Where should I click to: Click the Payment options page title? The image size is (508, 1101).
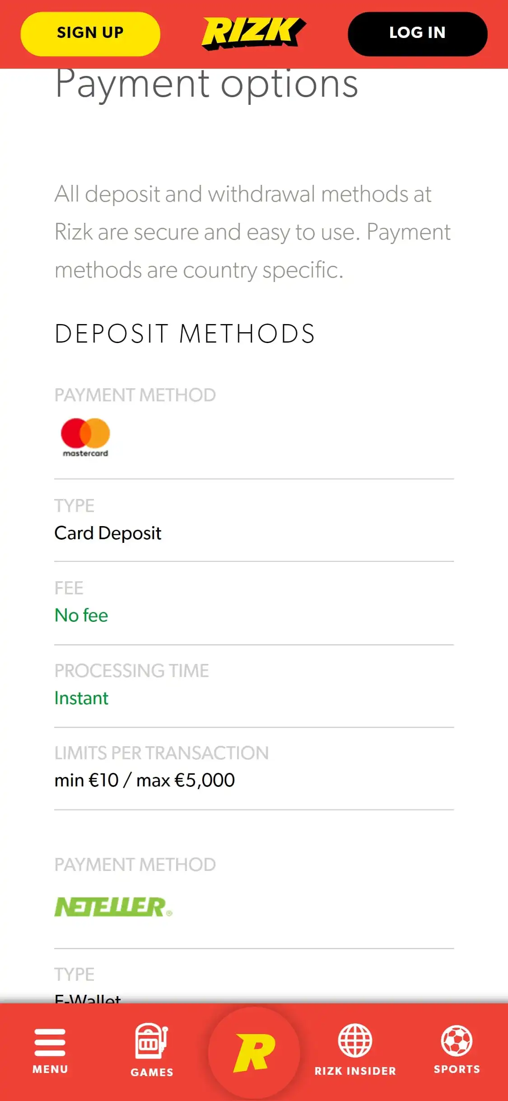pos(206,84)
